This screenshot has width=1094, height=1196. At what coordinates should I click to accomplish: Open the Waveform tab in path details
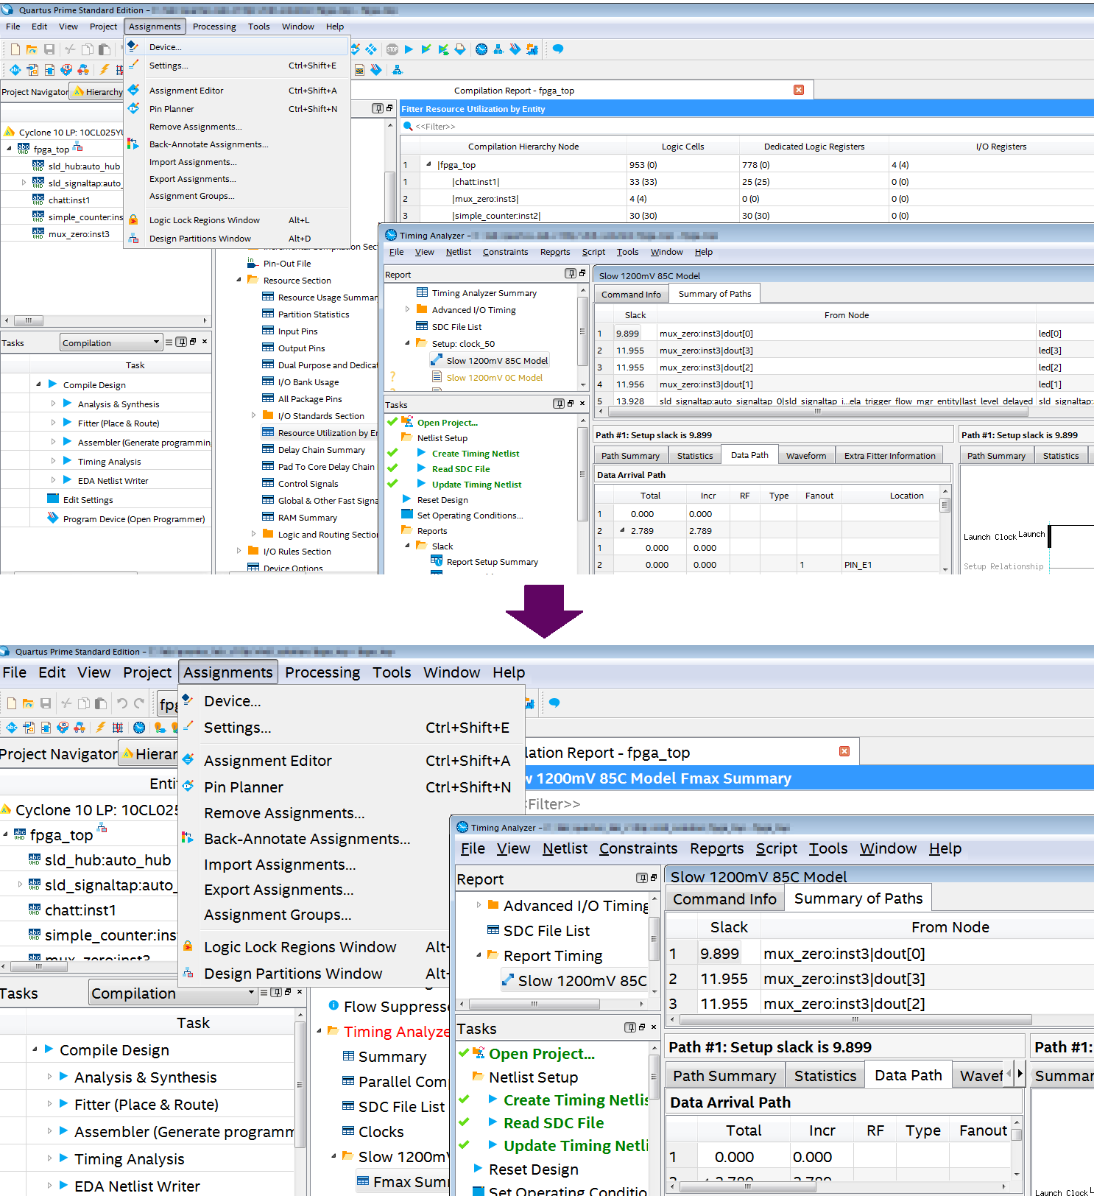(x=805, y=456)
